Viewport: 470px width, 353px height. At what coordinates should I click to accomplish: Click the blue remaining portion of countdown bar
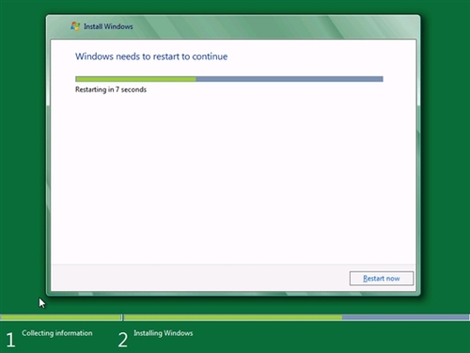290,79
